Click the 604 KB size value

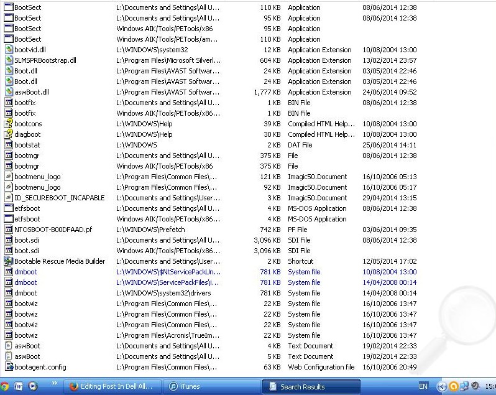pyautogui.click(x=270, y=60)
